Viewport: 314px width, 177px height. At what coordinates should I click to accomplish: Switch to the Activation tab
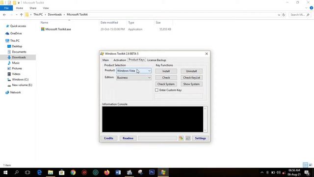coord(120,60)
